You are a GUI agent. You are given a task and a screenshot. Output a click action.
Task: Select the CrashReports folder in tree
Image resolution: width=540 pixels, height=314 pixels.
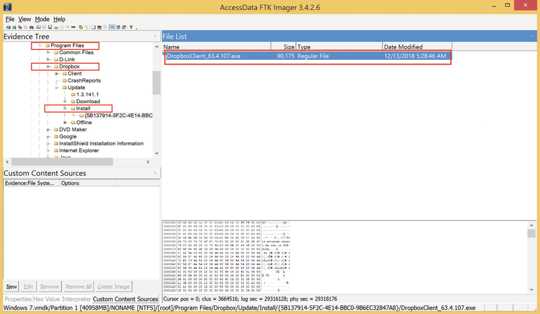pos(84,80)
